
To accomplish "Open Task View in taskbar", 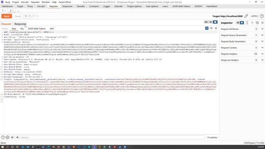I will [17, 147].
